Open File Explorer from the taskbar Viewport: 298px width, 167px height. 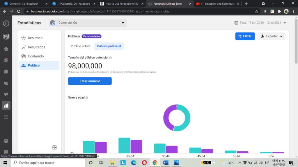112,163
